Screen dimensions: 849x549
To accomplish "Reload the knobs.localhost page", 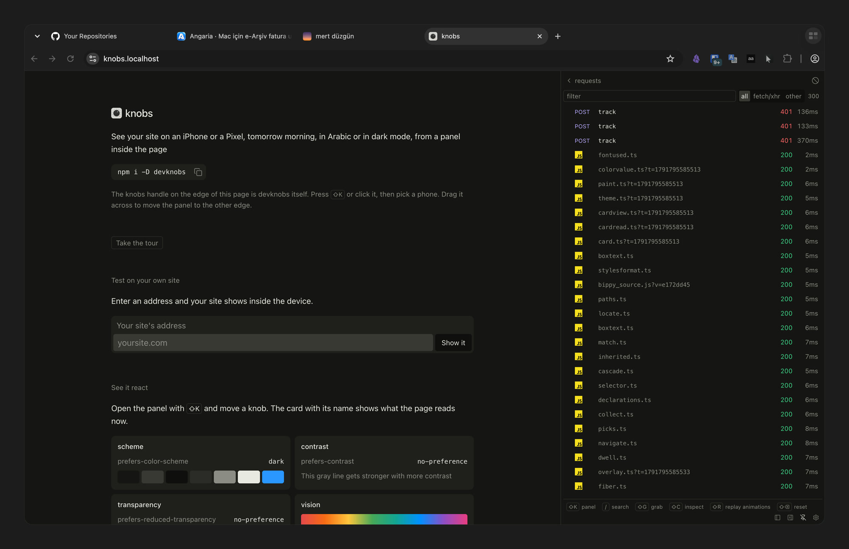I will click(x=70, y=59).
